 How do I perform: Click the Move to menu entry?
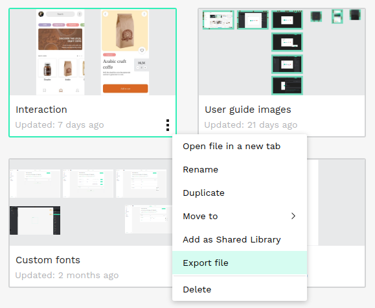(240, 216)
